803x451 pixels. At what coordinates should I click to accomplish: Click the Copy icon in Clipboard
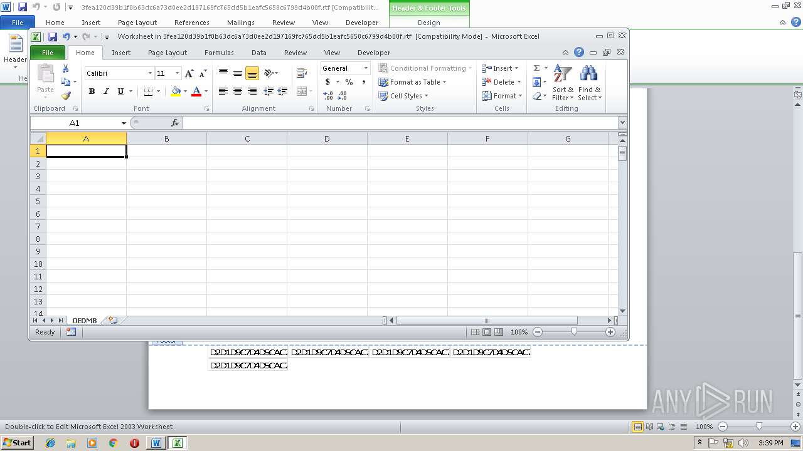tap(65, 82)
